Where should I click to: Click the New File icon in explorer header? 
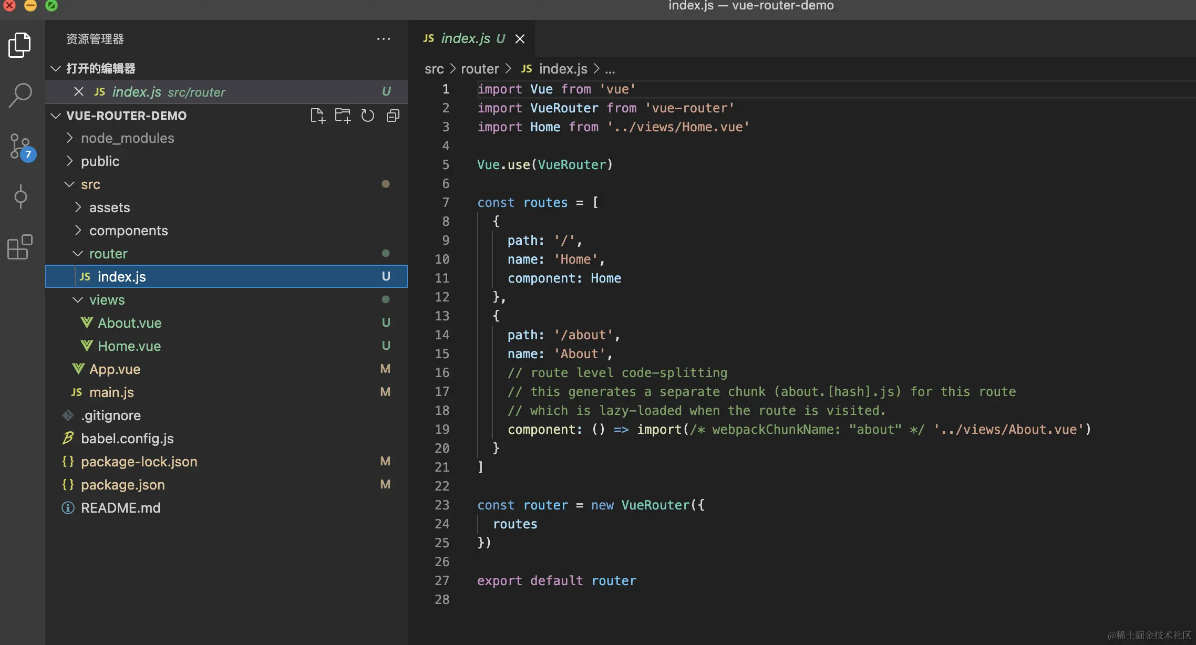click(317, 116)
